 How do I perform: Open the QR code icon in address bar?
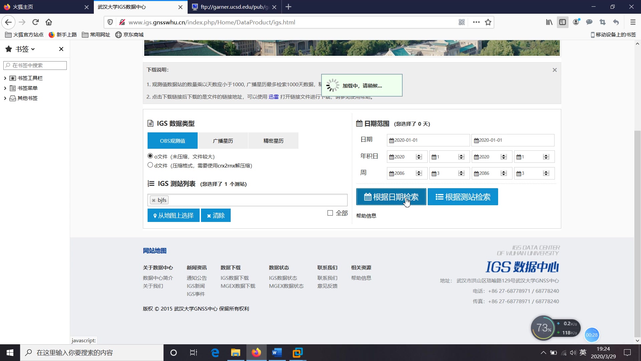[x=462, y=22]
